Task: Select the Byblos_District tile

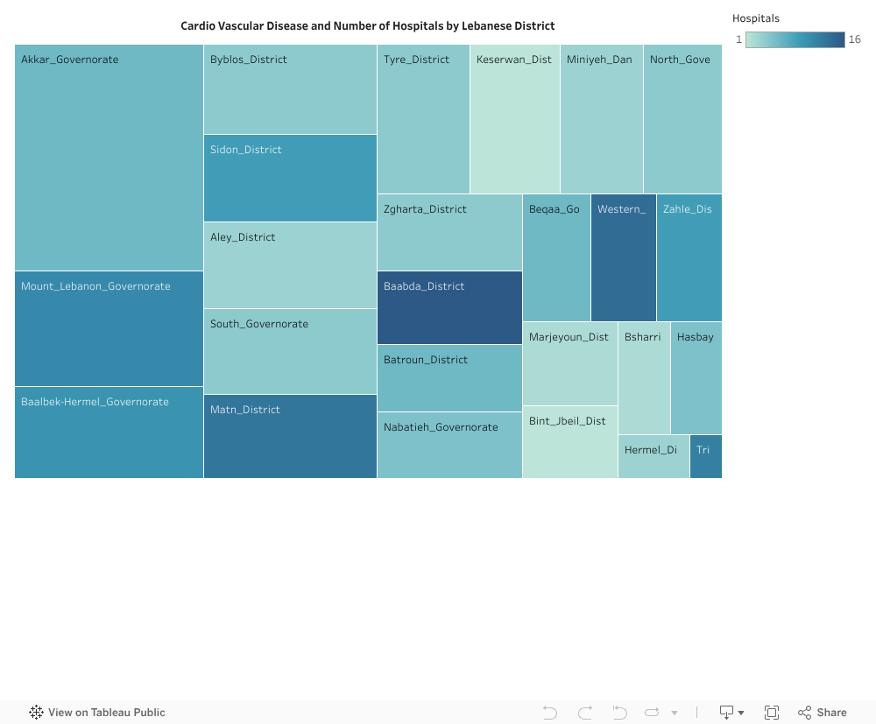Action: (x=290, y=88)
